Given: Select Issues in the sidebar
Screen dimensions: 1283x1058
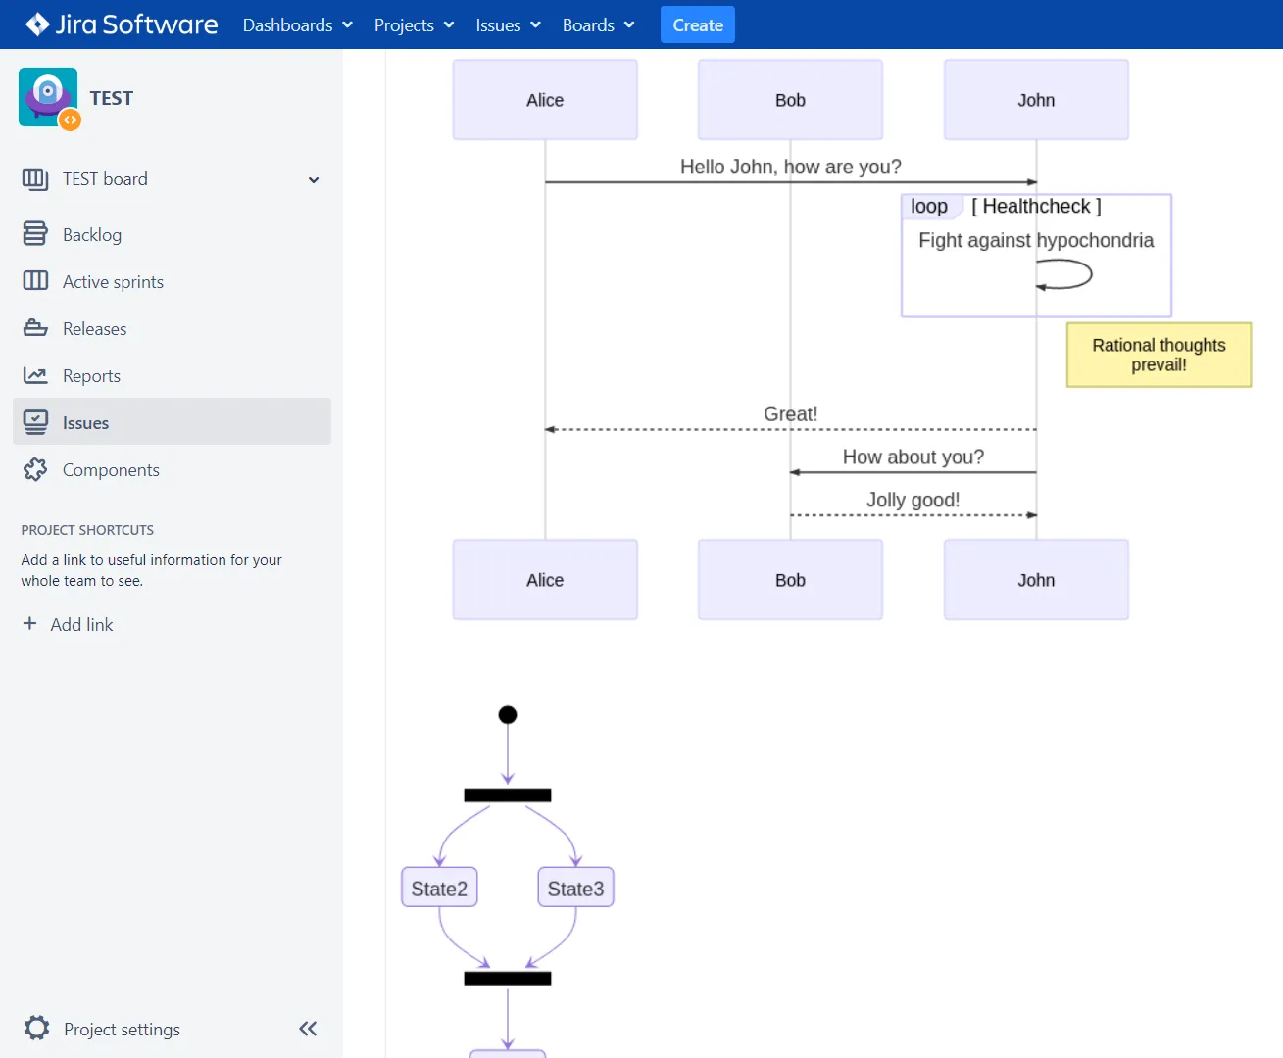Looking at the screenshot, I should pos(172,421).
